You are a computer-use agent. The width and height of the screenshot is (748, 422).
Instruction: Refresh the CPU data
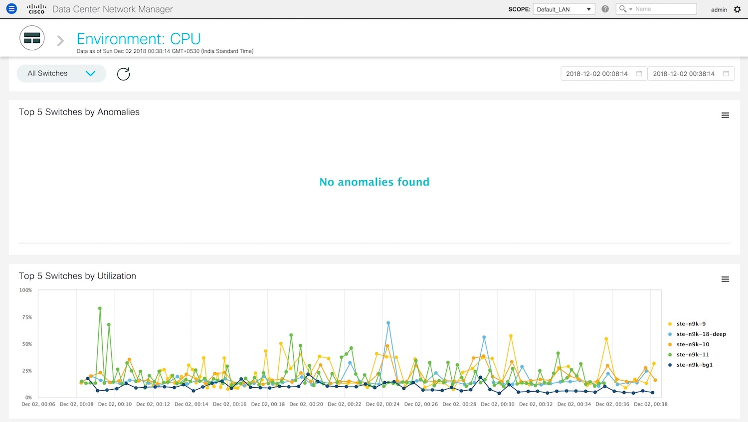[123, 74]
